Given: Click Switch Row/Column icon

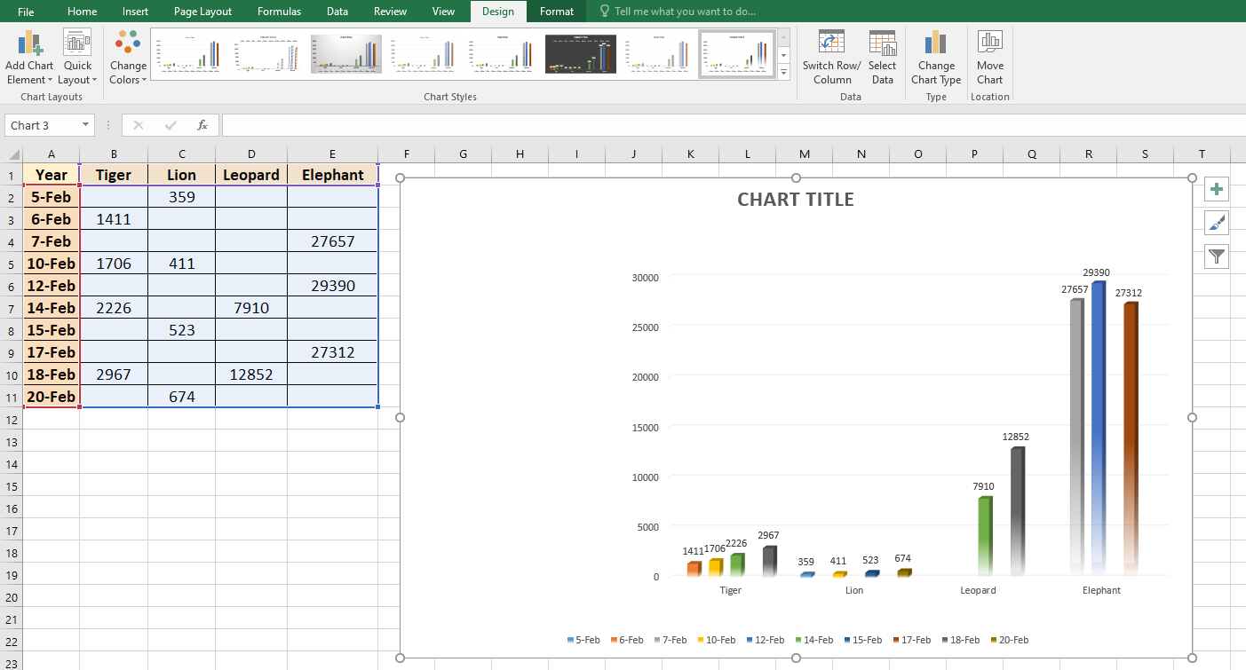Looking at the screenshot, I should pyautogui.click(x=831, y=43).
